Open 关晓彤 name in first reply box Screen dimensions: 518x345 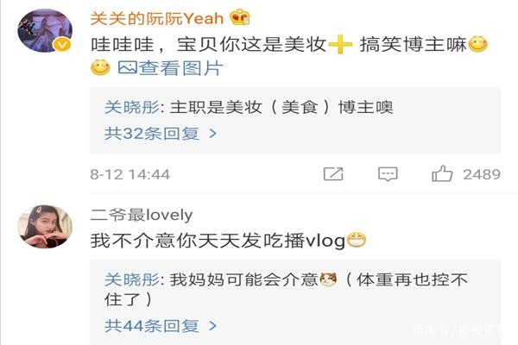click(x=132, y=107)
